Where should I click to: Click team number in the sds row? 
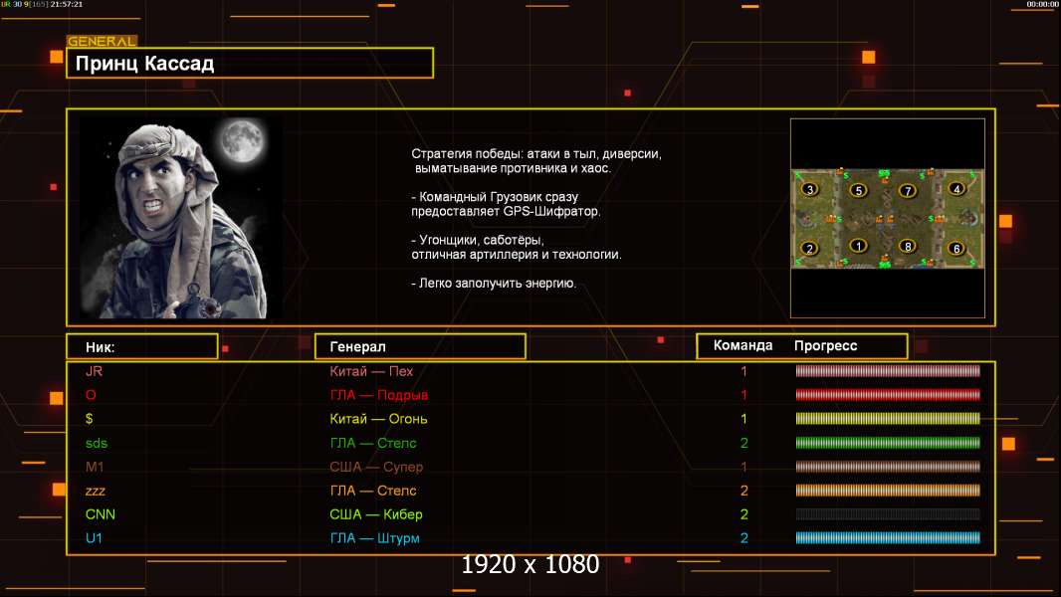743,443
